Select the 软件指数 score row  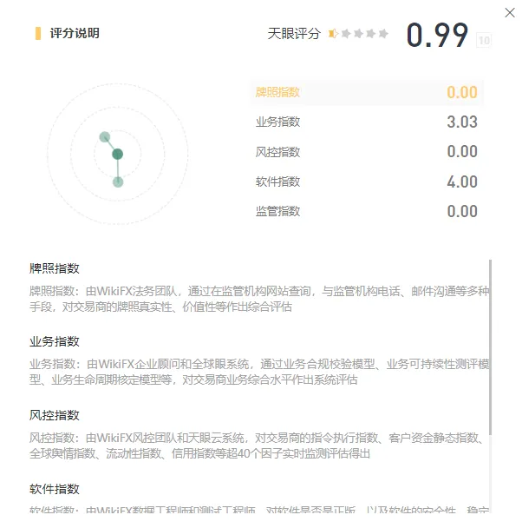(367, 181)
